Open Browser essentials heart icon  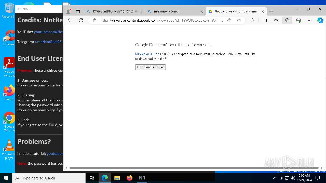[298, 20]
